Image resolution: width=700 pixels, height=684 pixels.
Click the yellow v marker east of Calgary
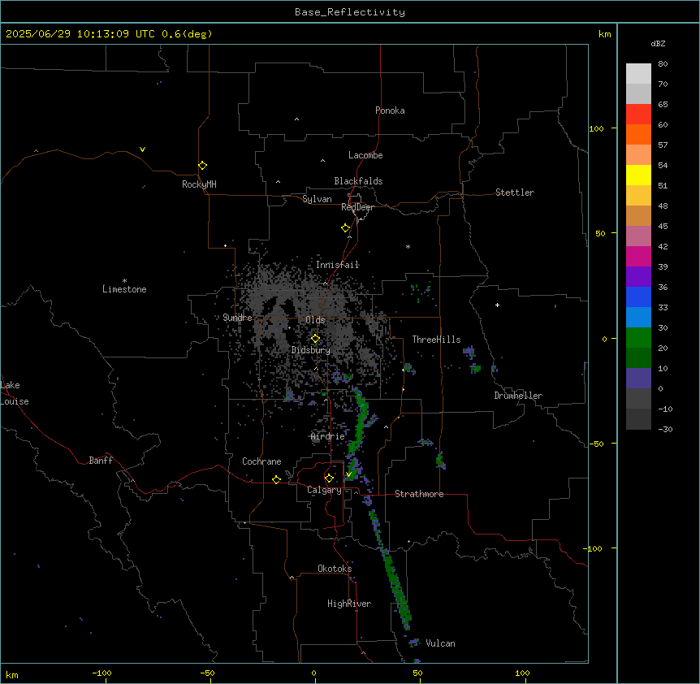point(348,474)
